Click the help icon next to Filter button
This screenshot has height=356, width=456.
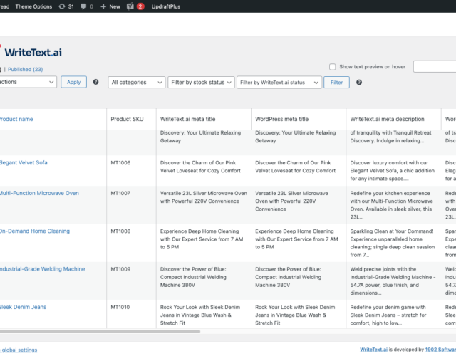tap(358, 83)
